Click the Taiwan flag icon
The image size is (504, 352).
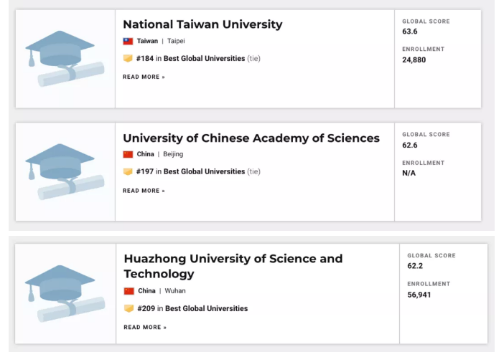coord(128,42)
